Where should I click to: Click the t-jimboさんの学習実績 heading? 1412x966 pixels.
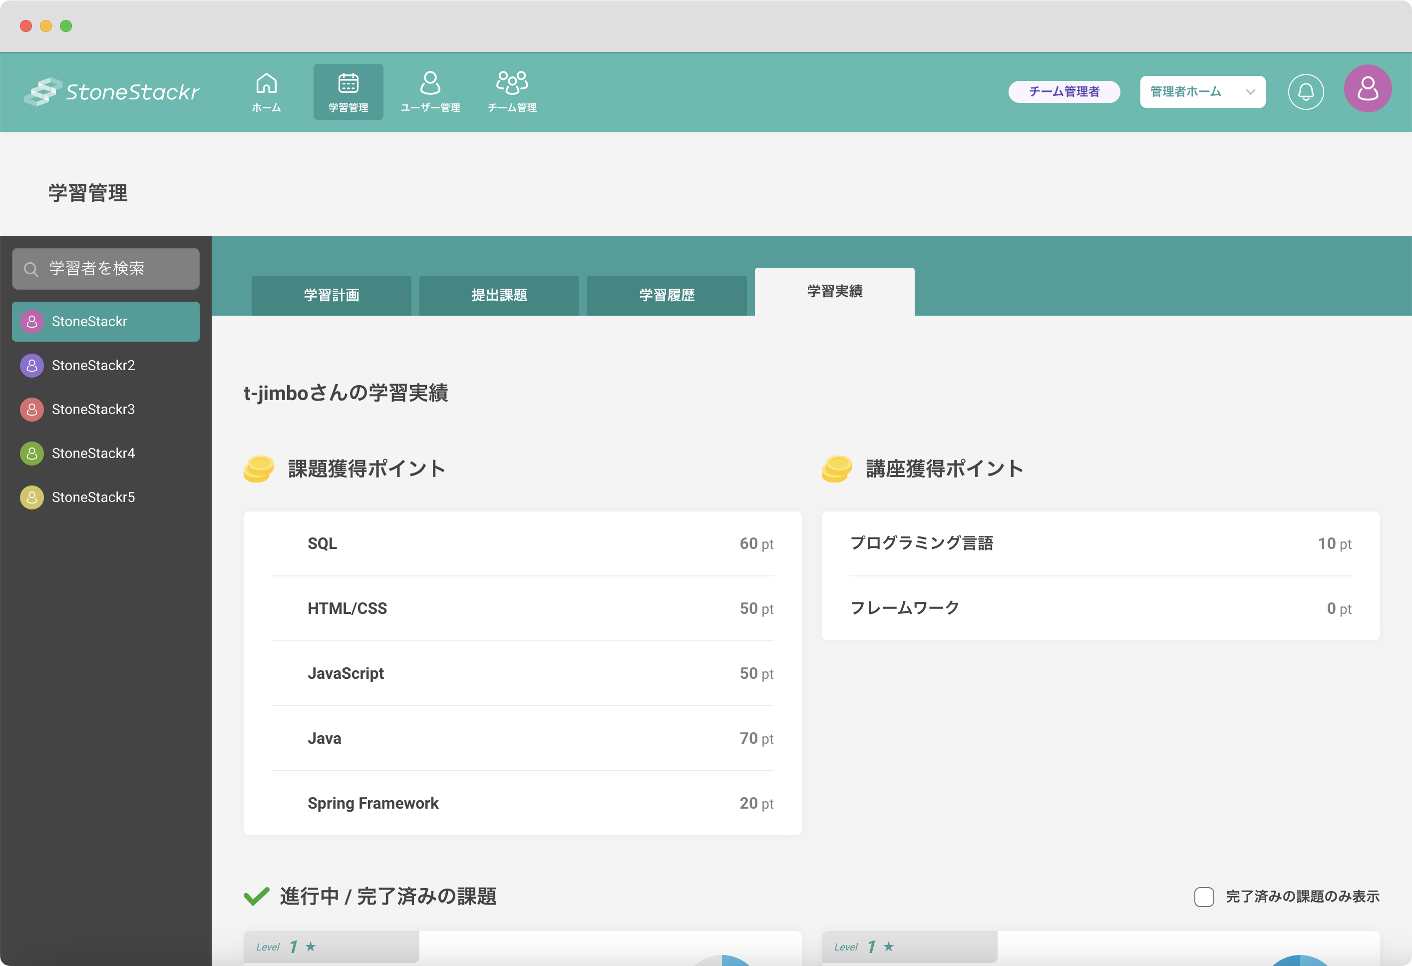tap(346, 393)
